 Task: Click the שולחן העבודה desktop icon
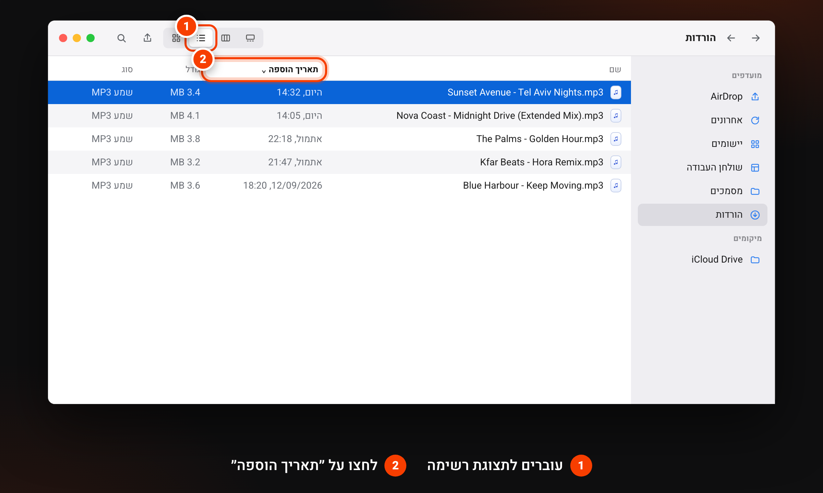click(x=755, y=167)
